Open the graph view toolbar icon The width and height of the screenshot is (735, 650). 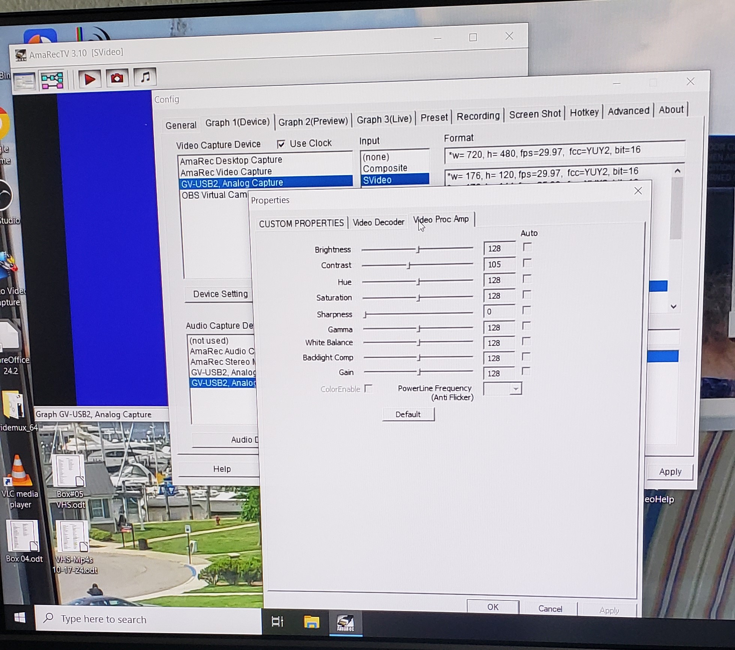tap(52, 80)
